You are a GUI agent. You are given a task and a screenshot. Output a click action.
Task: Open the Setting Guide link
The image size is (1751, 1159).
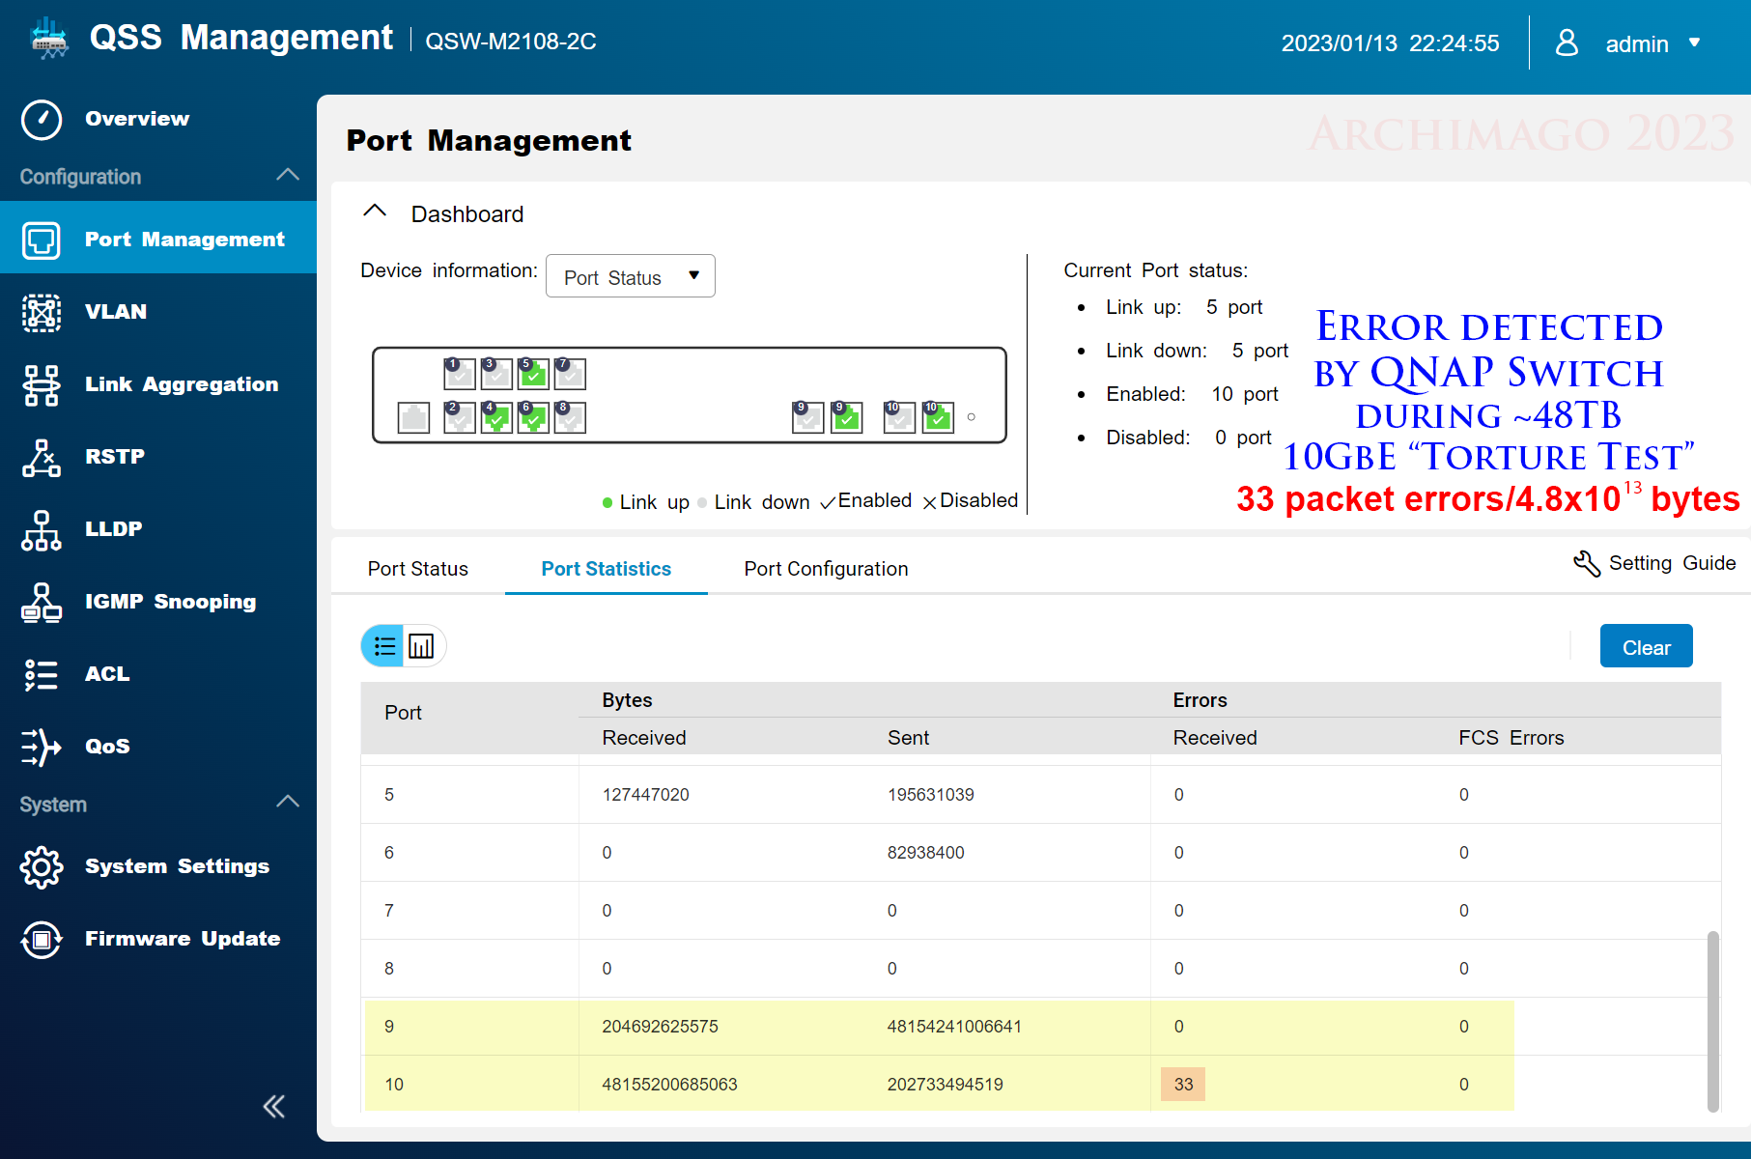[x=1672, y=563]
